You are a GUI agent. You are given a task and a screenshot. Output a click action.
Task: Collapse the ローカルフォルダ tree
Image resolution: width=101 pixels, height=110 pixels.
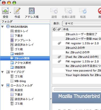point(3,86)
